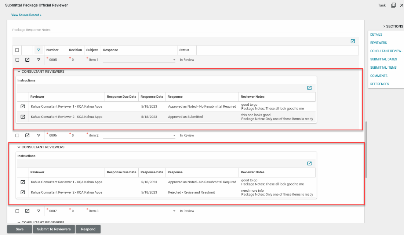The image size is (404, 235).
Task: Open item 0005 in a new view
Action: coord(27,60)
